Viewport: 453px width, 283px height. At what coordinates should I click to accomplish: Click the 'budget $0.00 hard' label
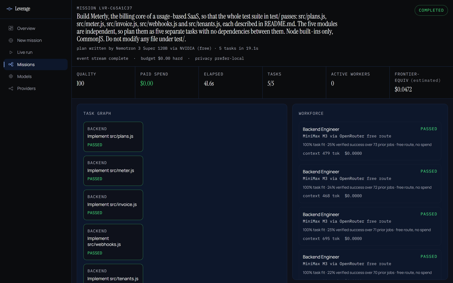pos(162,58)
